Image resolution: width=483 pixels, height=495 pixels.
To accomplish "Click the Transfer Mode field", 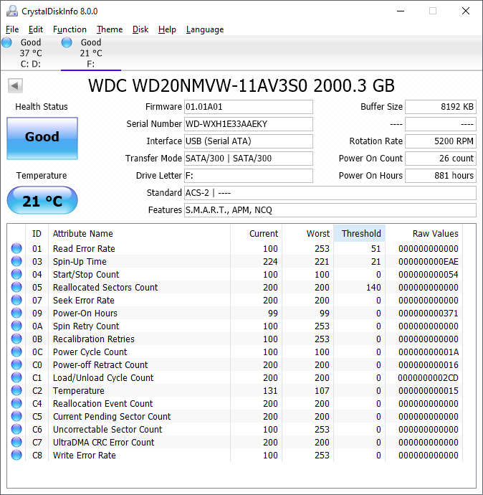I will coord(249,159).
